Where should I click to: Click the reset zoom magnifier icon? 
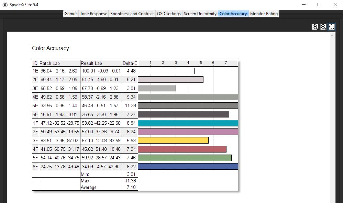pos(332,27)
